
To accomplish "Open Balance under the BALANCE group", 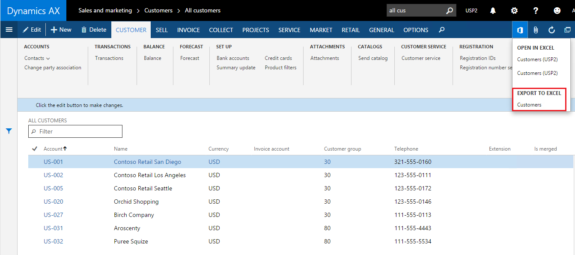I will coord(152,58).
